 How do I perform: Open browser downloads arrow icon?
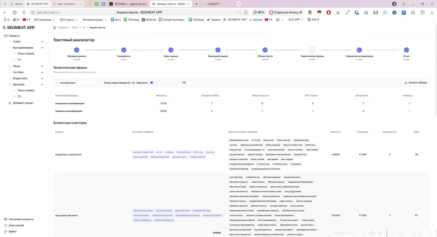pos(431,12)
